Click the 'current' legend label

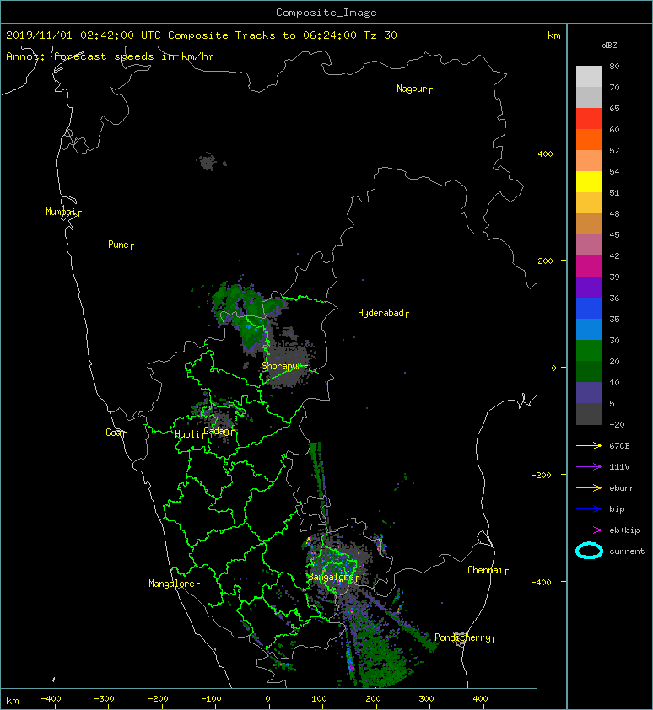coord(627,551)
